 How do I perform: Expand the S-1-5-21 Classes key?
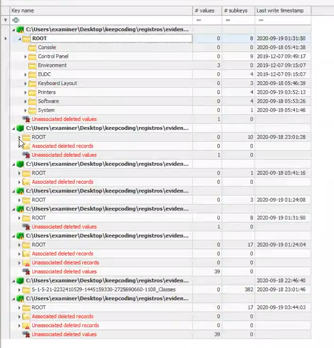tap(19, 290)
